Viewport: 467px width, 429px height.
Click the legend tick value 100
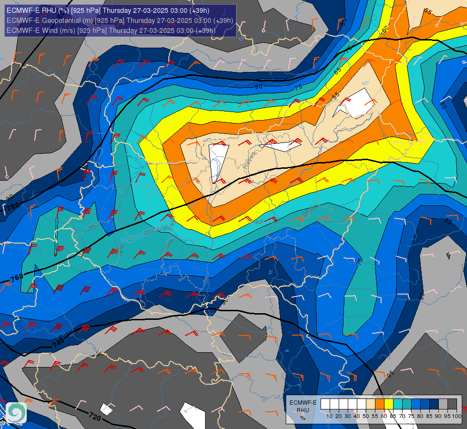[x=457, y=416]
